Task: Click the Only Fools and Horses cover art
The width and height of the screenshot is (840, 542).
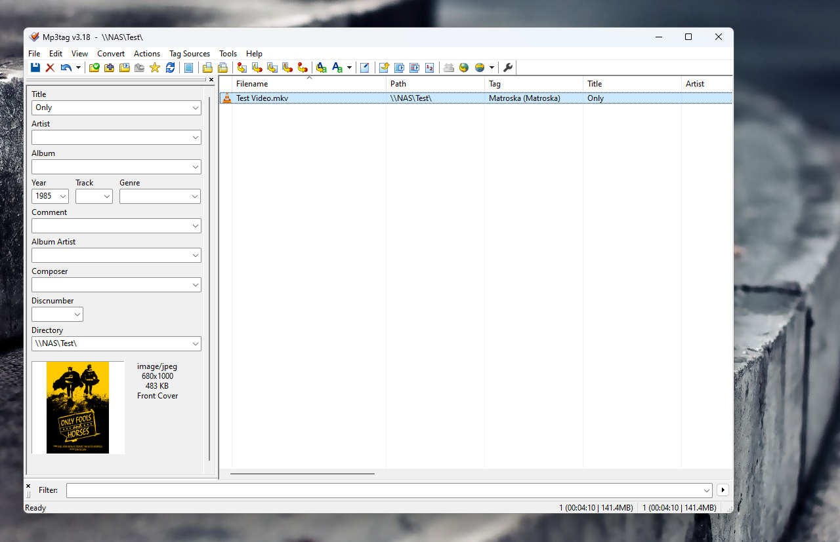Action: point(77,407)
